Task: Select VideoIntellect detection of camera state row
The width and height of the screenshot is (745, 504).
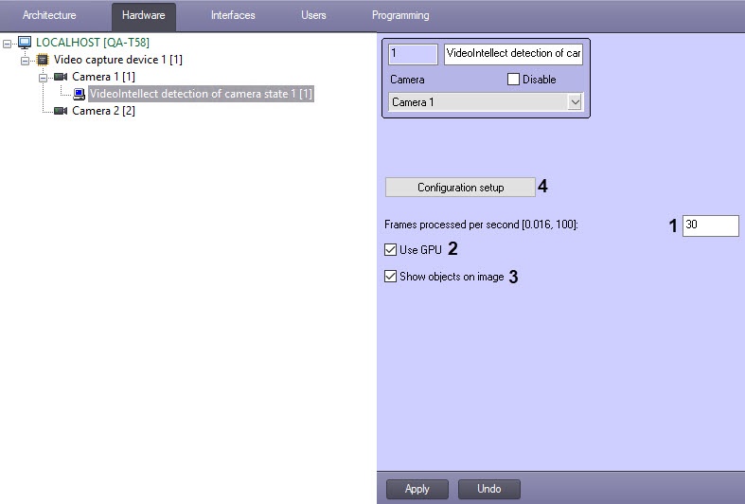Action: [201, 94]
